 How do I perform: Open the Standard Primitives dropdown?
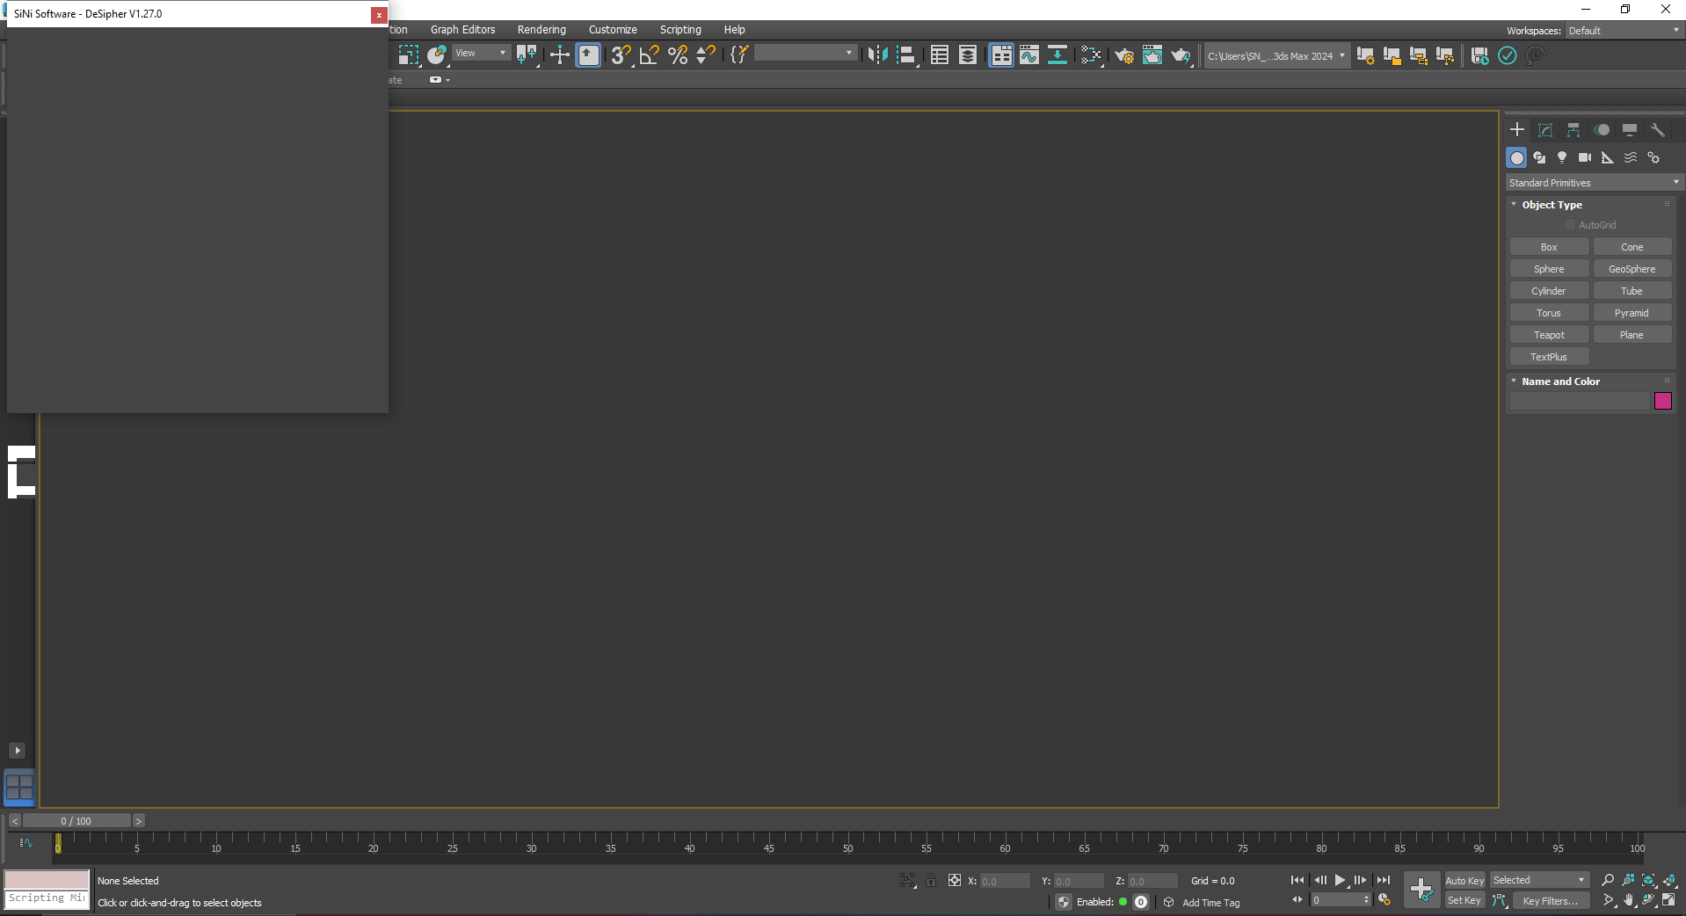point(1594,183)
